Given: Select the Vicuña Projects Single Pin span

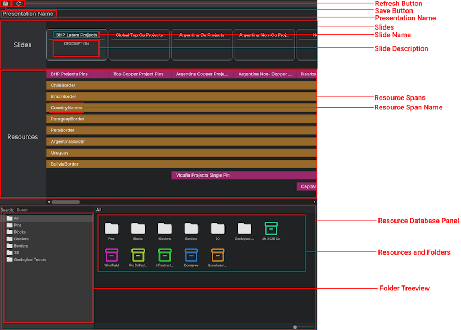Looking at the screenshot, I should [x=244, y=175].
